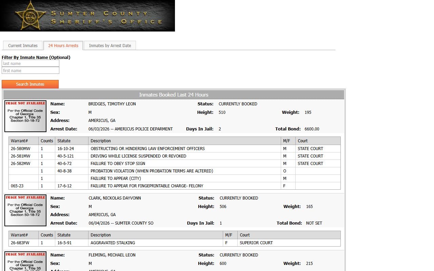The height and width of the screenshot is (271, 434).
Task: Click the Filter By Inmate Name (Optional) label
Action: (x=36, y=58)
